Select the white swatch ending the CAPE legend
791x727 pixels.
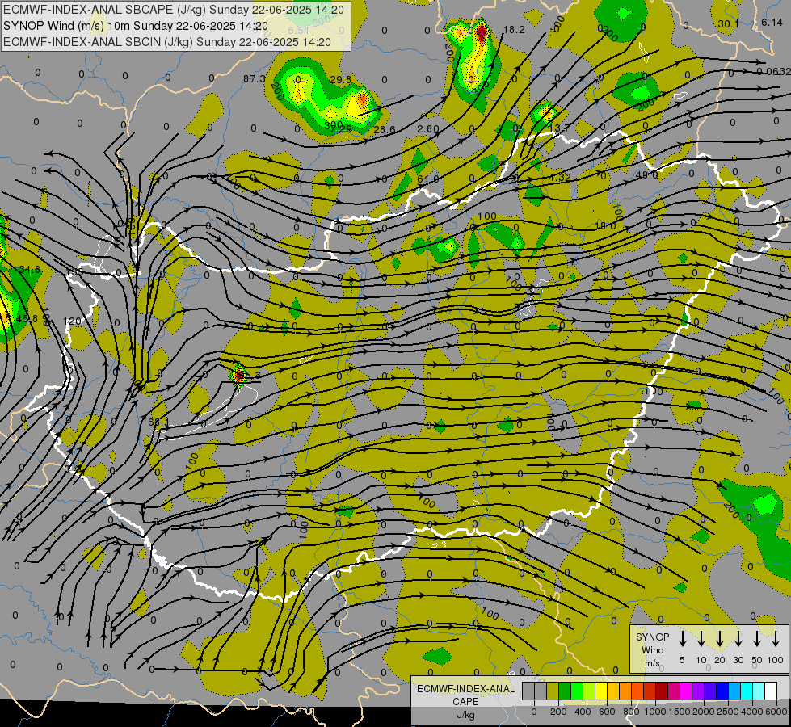coord(770,691)
